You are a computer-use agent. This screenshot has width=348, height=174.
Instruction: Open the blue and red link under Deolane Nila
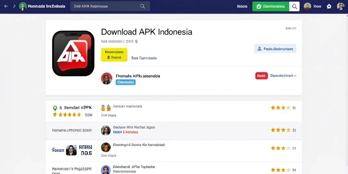(126, 132)
